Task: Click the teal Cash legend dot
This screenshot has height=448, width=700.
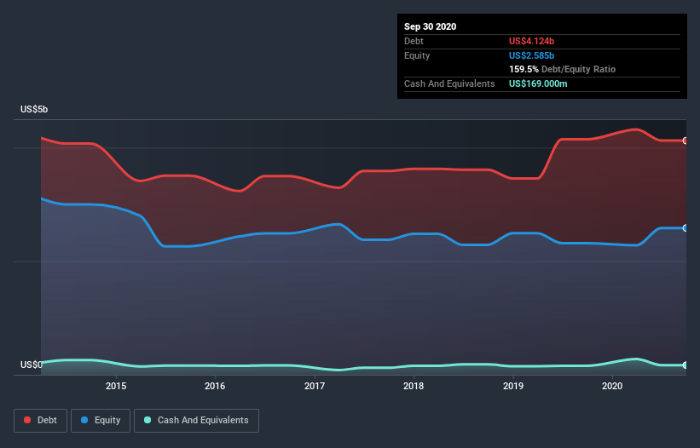Action: tap(148, 420)
